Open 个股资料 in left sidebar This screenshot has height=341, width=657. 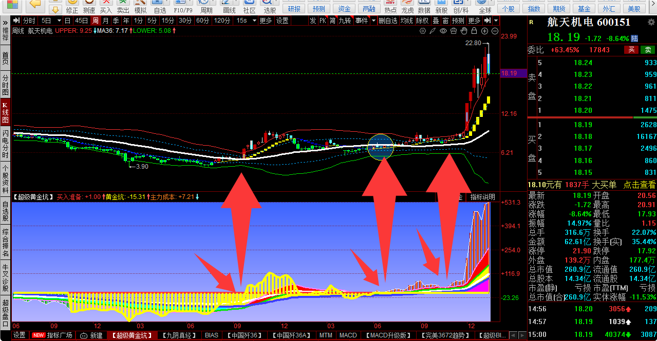pyautogui.click(x=5, y=179)
